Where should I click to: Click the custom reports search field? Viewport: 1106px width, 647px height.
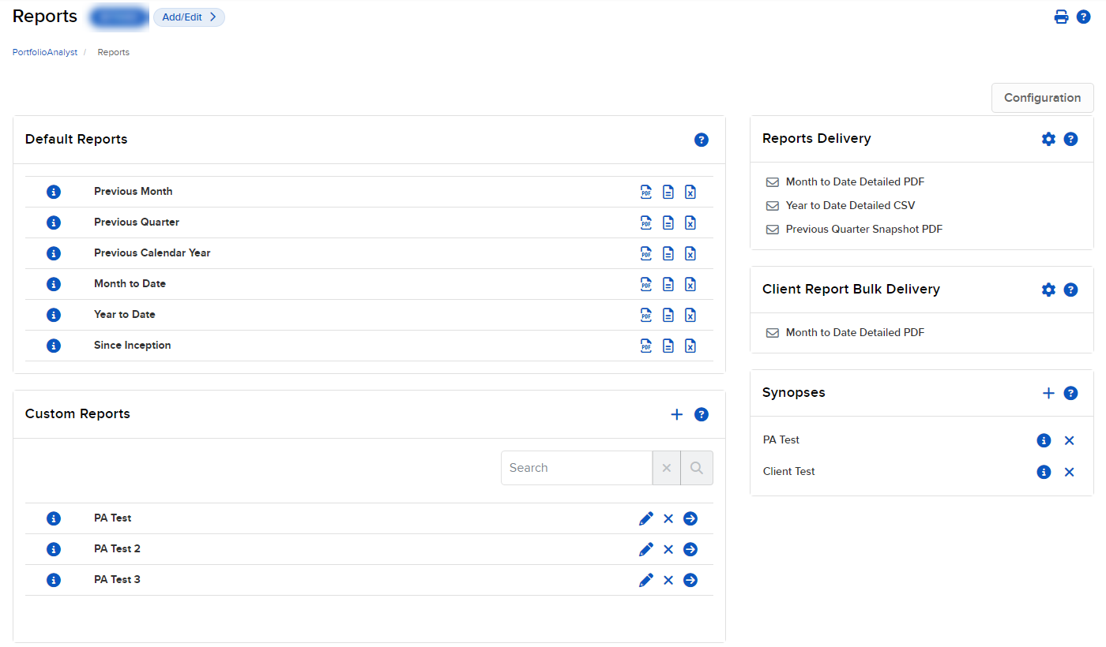tap(577, 467)
